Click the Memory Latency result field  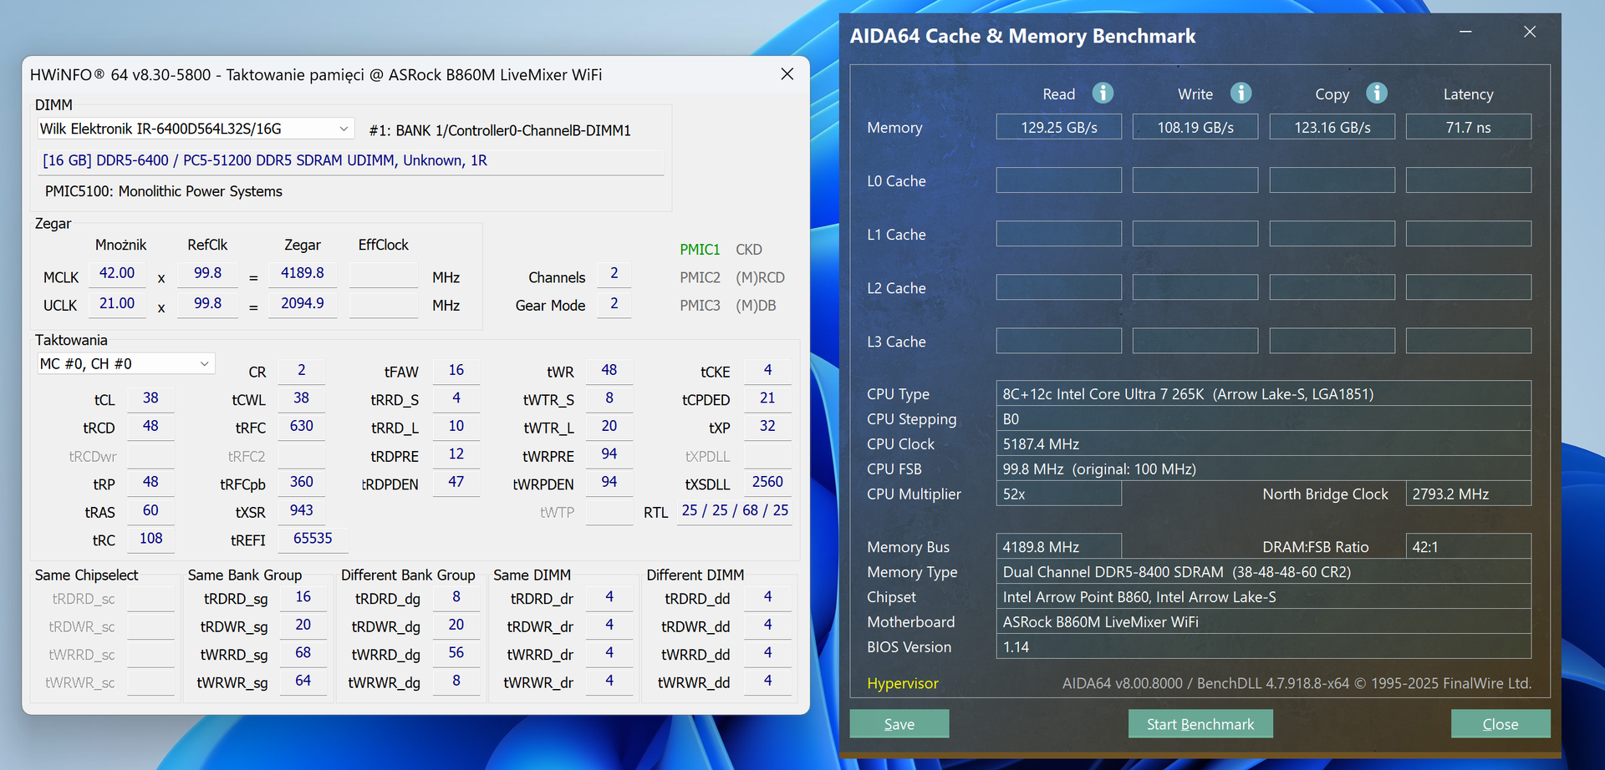point(1468,128)
